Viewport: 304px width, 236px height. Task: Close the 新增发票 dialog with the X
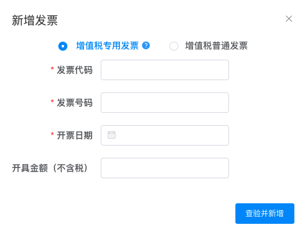click(x=289, y=19)
